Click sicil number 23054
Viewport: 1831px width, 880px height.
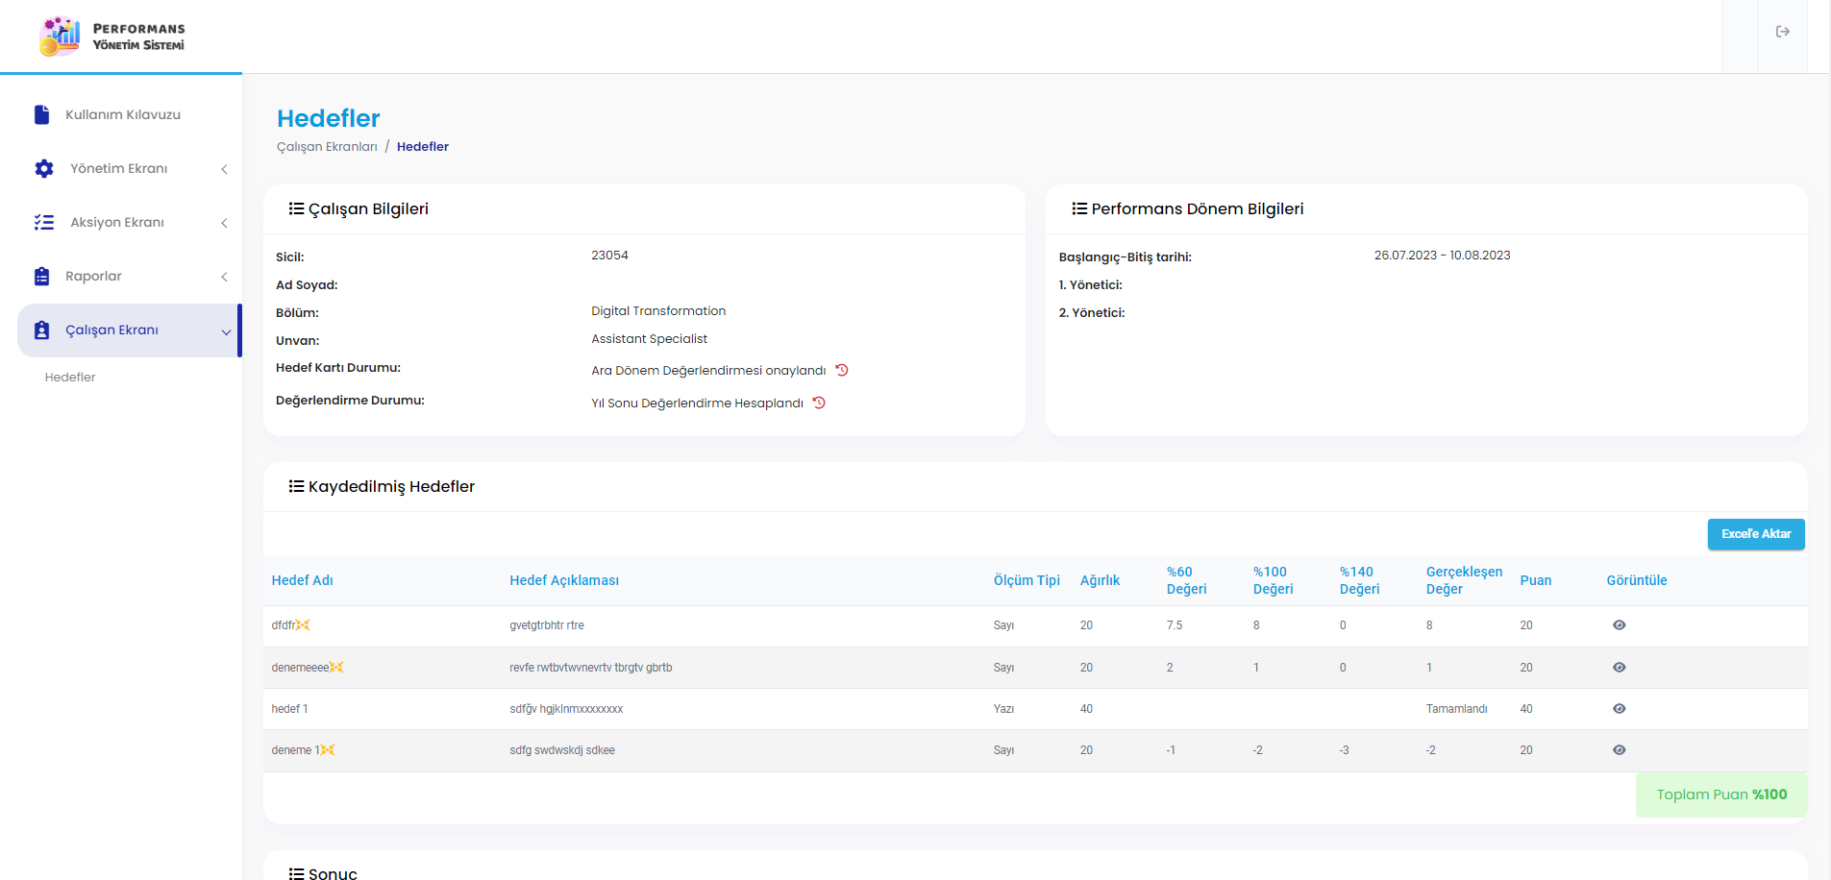coord(609,256)
